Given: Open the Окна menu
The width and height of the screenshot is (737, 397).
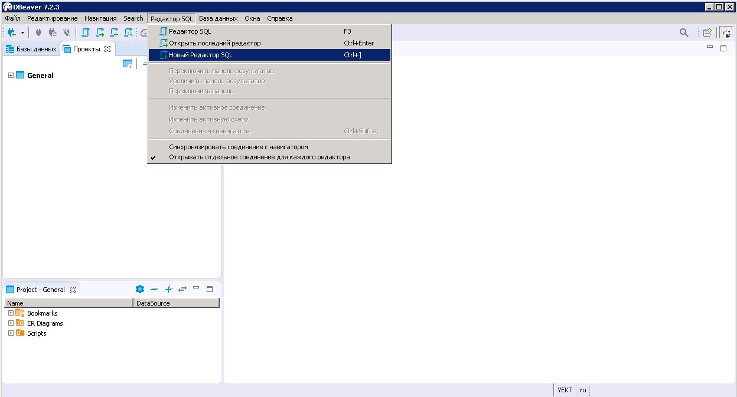Looking at the screenshot, I should (x=252, y=18).
